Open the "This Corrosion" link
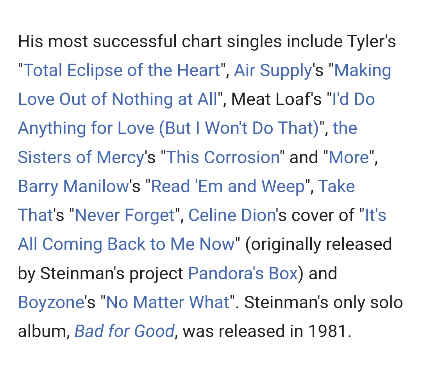 click(223, 157)
